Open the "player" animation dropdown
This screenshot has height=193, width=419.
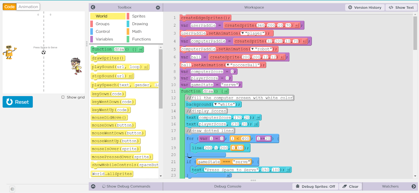243,33
